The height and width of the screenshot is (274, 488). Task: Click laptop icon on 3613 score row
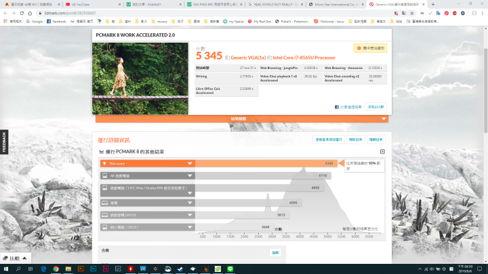click(x=105, y=215)
